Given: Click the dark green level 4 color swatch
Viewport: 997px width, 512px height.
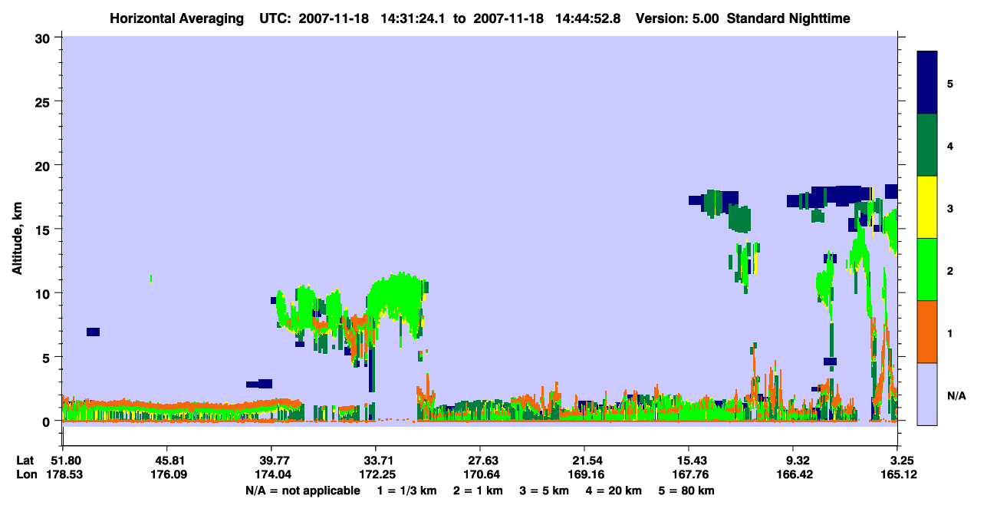Looking at the screenshot, I should pos(927,145).
